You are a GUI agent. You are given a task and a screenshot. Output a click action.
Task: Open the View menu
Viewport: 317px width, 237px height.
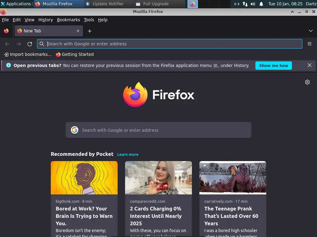29,20
